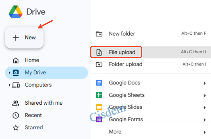This screenshot has width=211, height=139.
Task: Click the Recent clock icon
Action: (x=16, y=115)
